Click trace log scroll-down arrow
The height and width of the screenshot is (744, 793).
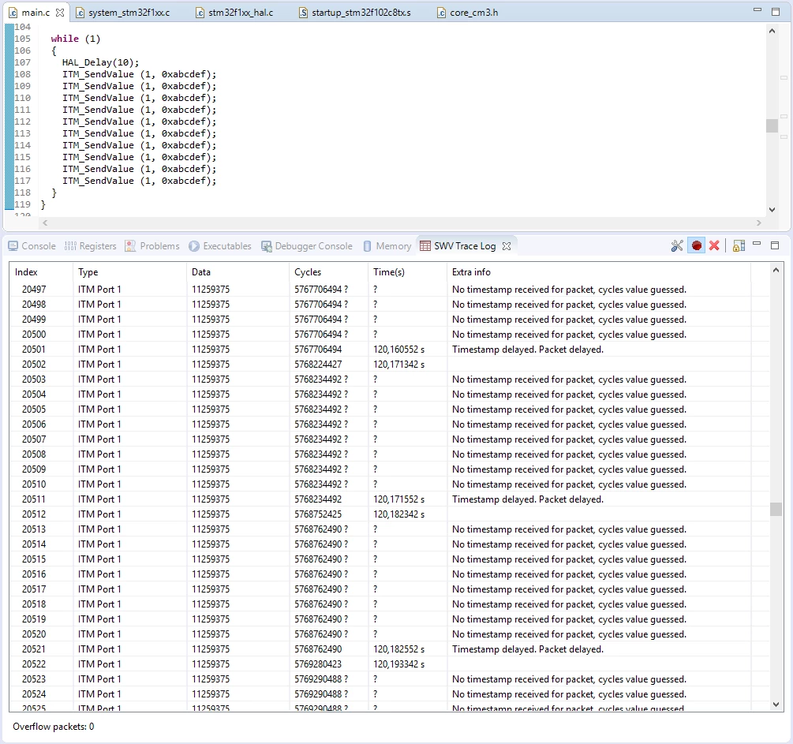[776, 705]
